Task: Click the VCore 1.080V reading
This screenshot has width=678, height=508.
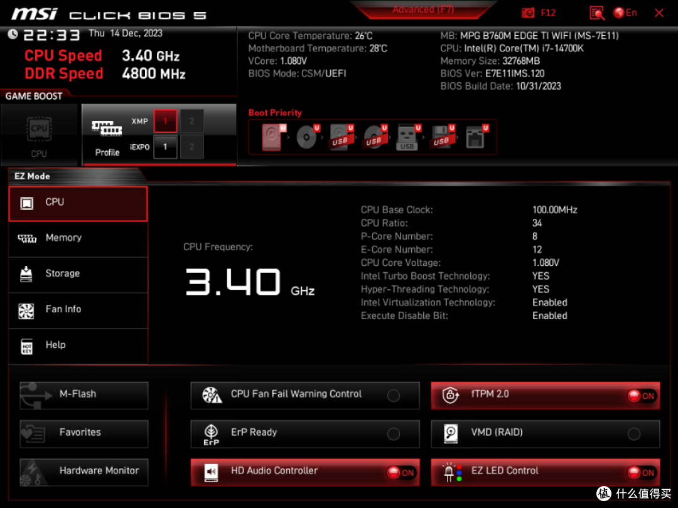Action: point(277,61)
